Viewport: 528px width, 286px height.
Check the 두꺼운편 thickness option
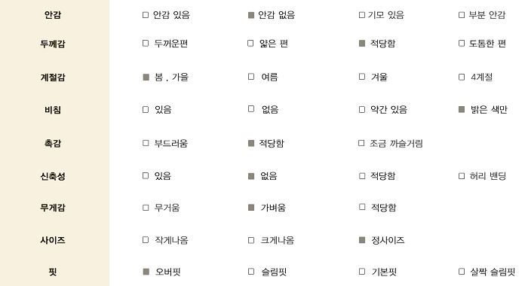pos(146,44)
